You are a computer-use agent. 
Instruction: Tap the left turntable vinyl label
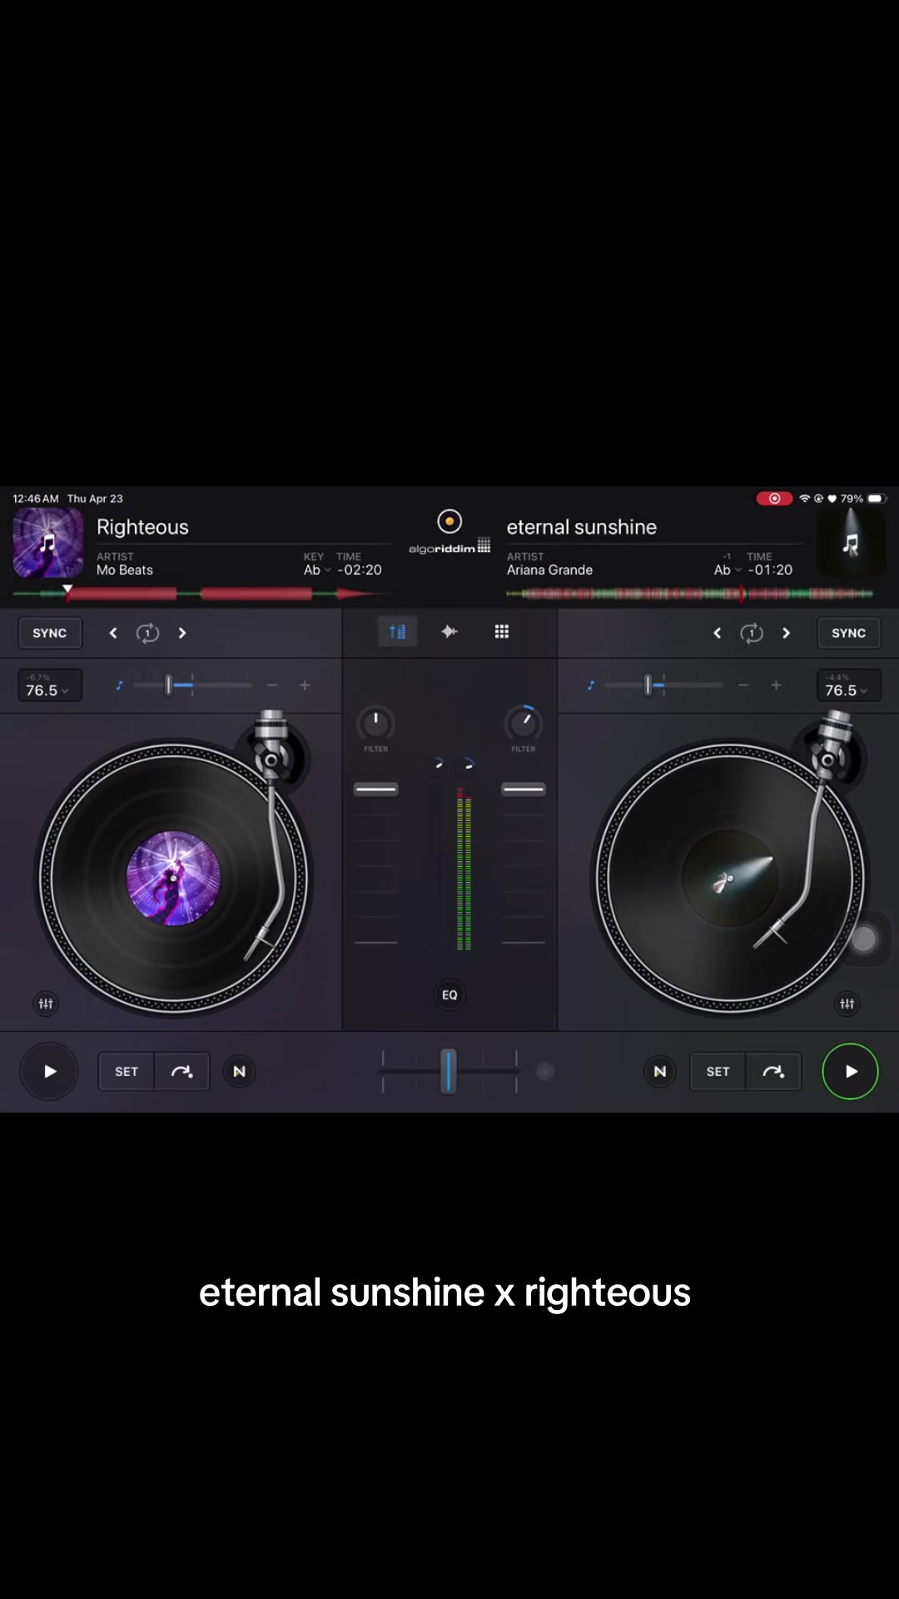(173, 878)
